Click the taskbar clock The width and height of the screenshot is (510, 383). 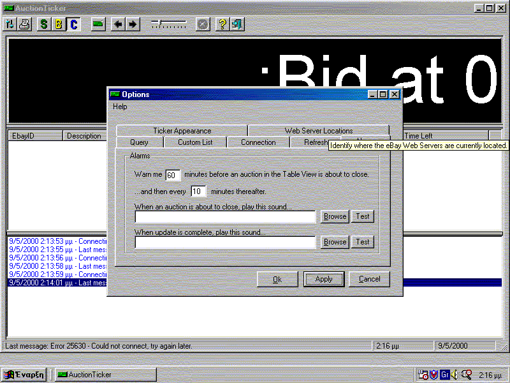click(x=490, y=375)
